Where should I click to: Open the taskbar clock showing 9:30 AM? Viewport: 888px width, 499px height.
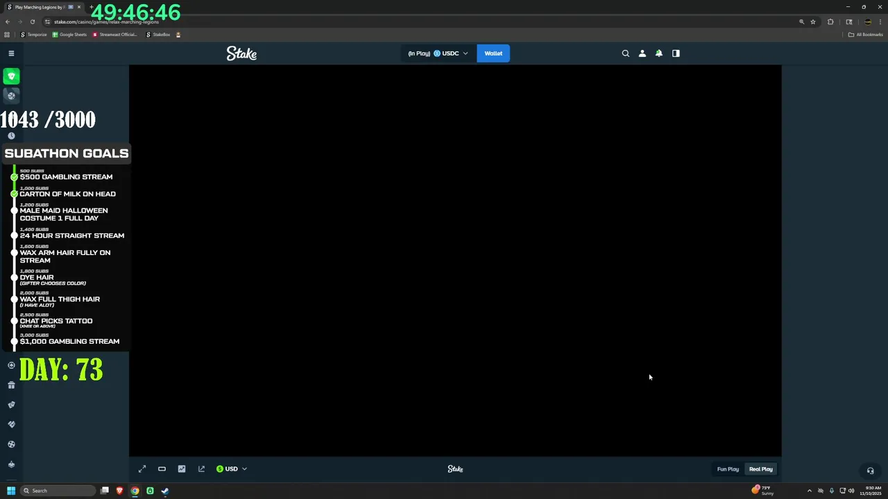click(x=871, y=491)
